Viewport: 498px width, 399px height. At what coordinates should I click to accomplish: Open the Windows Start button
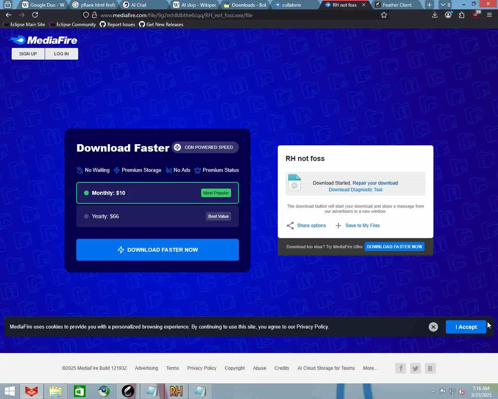(x=9, y=391)
